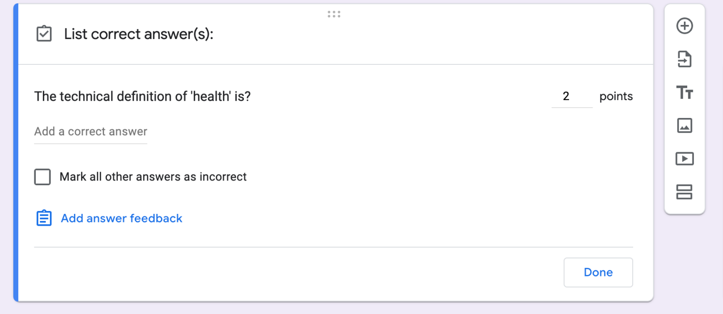
Task: Click the question text about health definition
Action: [142, 96]
